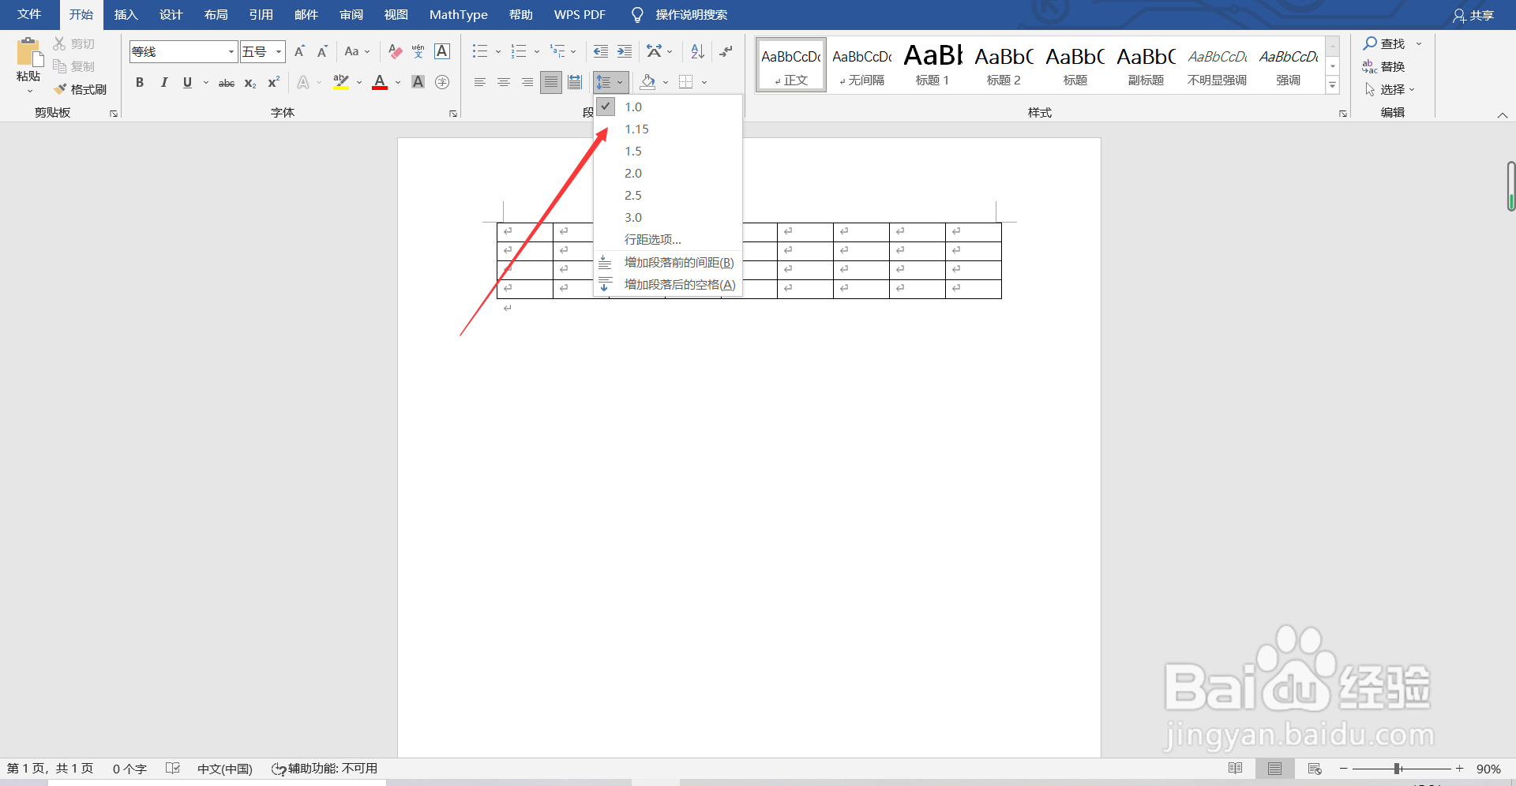Click the Share button
The width and height of the screenshot is (1516, 786).
pyautogui.click(x=1473, y=15)
